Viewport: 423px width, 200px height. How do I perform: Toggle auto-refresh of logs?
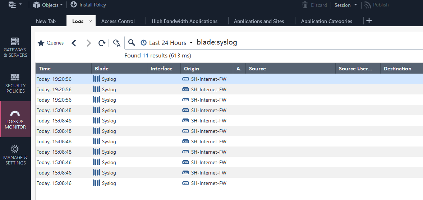pyautogui.click(x=116, y=43)
